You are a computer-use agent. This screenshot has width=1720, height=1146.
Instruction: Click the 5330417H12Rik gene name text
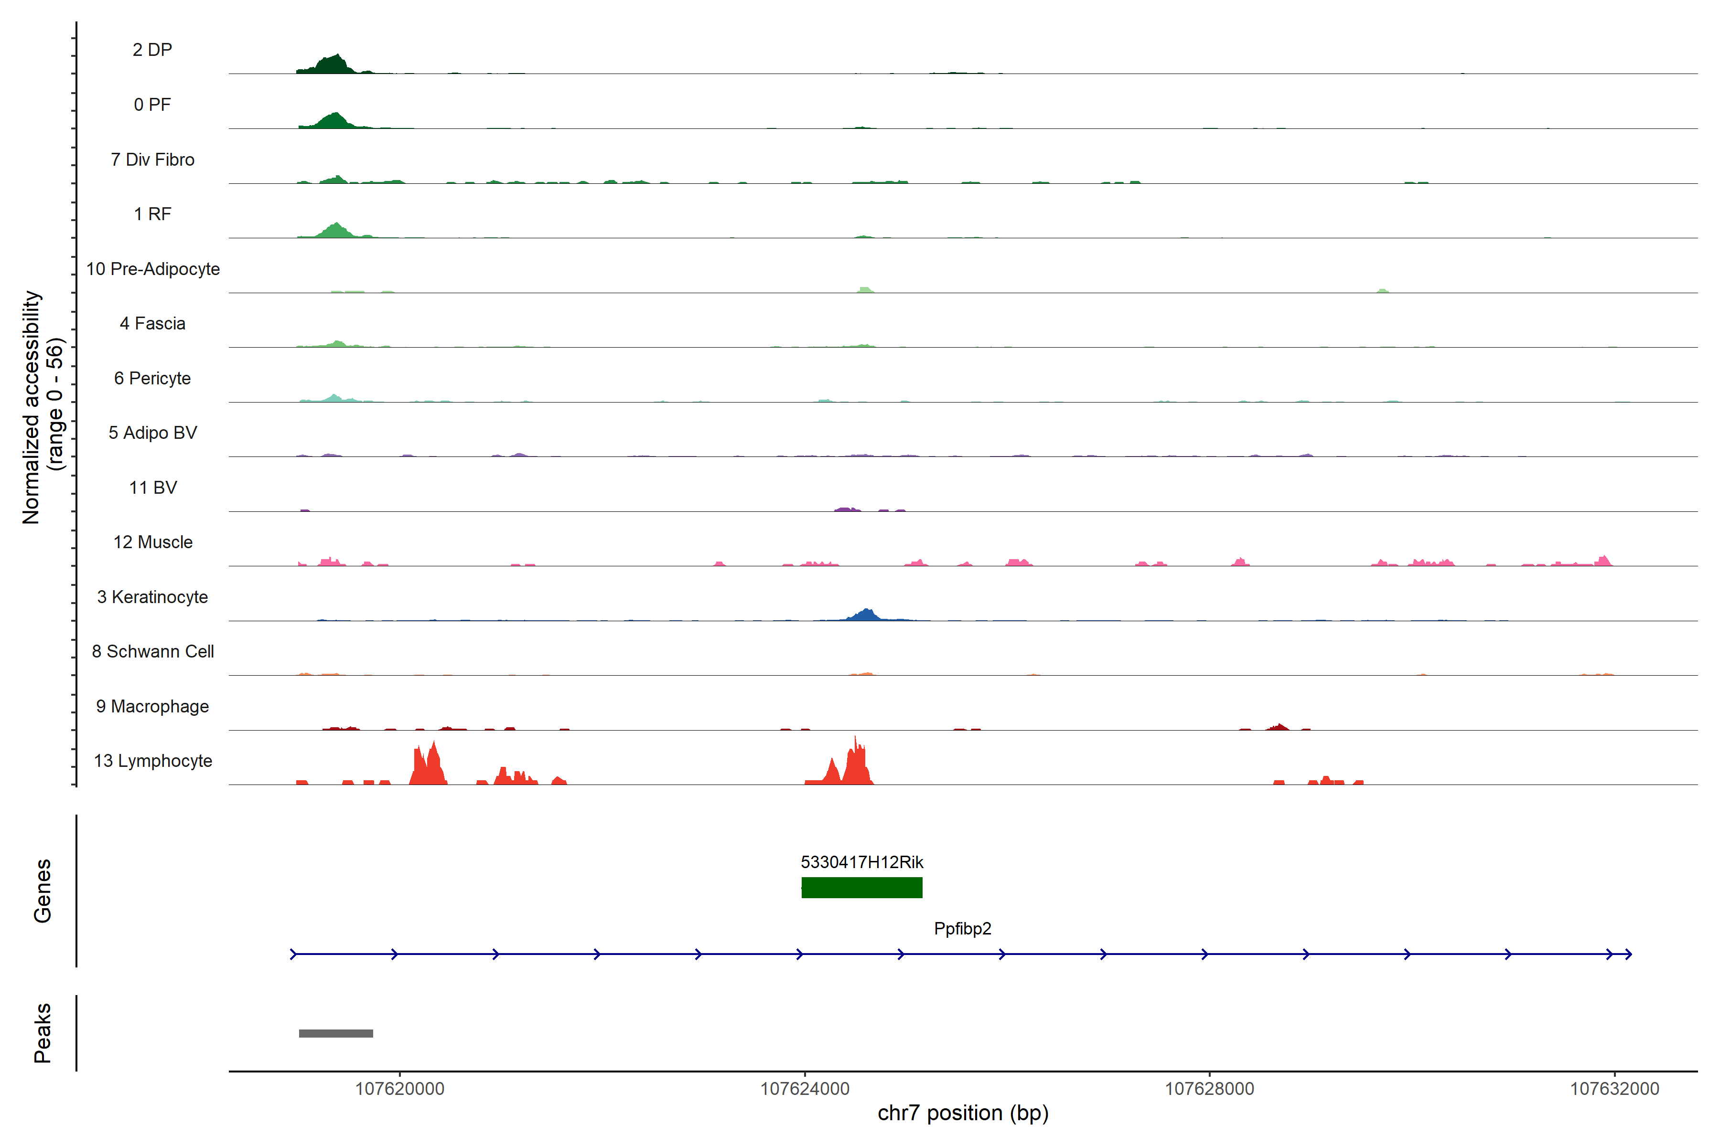pyautogui.click(x=861, y=862)
